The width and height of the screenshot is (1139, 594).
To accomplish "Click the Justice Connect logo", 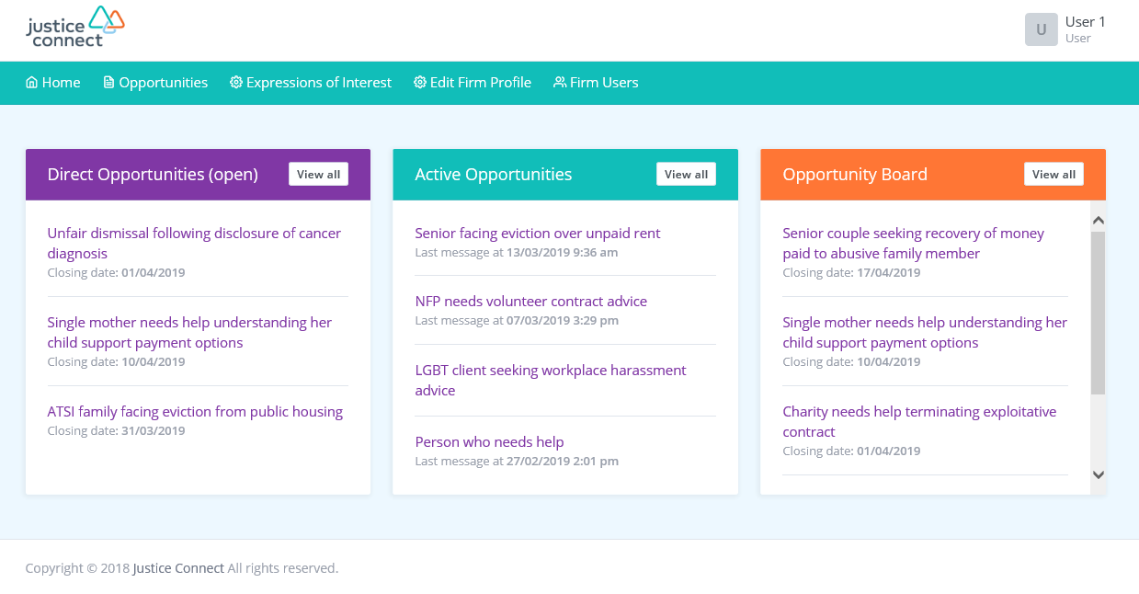I will point(74,26).
